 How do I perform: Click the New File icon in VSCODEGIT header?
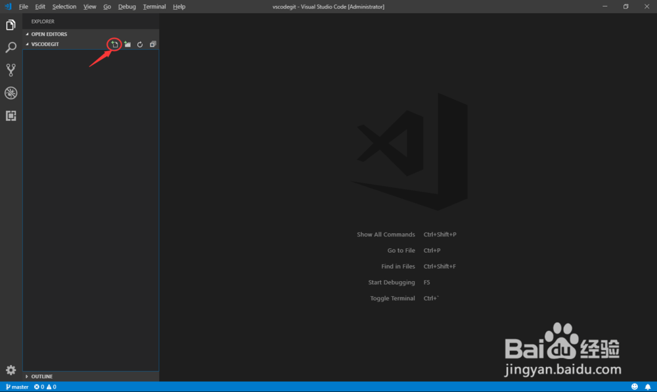click(x=114, y=45)
